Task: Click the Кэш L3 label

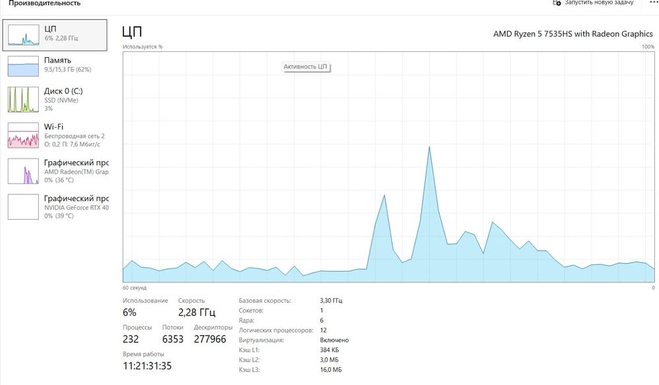Action: [249, 370]
